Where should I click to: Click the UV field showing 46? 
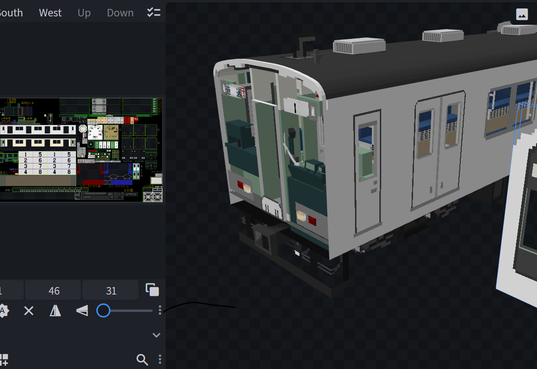53,289
